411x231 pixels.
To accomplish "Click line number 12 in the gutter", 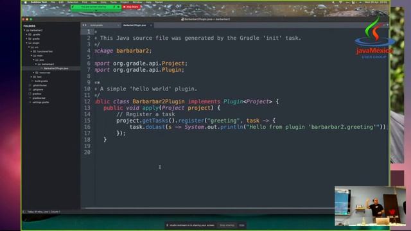I will (87, 101).
